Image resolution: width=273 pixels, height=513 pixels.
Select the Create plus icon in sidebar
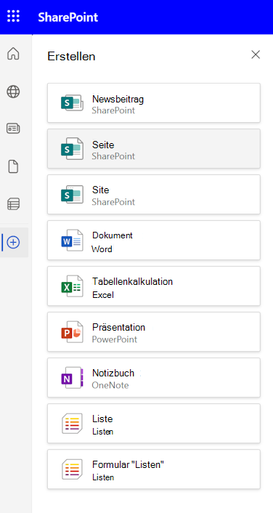point(13,243)
